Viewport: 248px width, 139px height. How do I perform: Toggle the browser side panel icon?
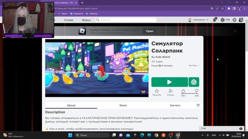pos(234,8)
